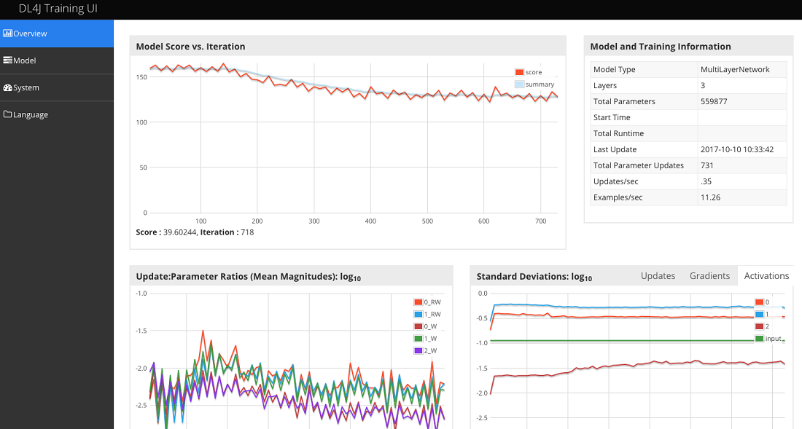Switch to the Updates tab

[658, 276]
